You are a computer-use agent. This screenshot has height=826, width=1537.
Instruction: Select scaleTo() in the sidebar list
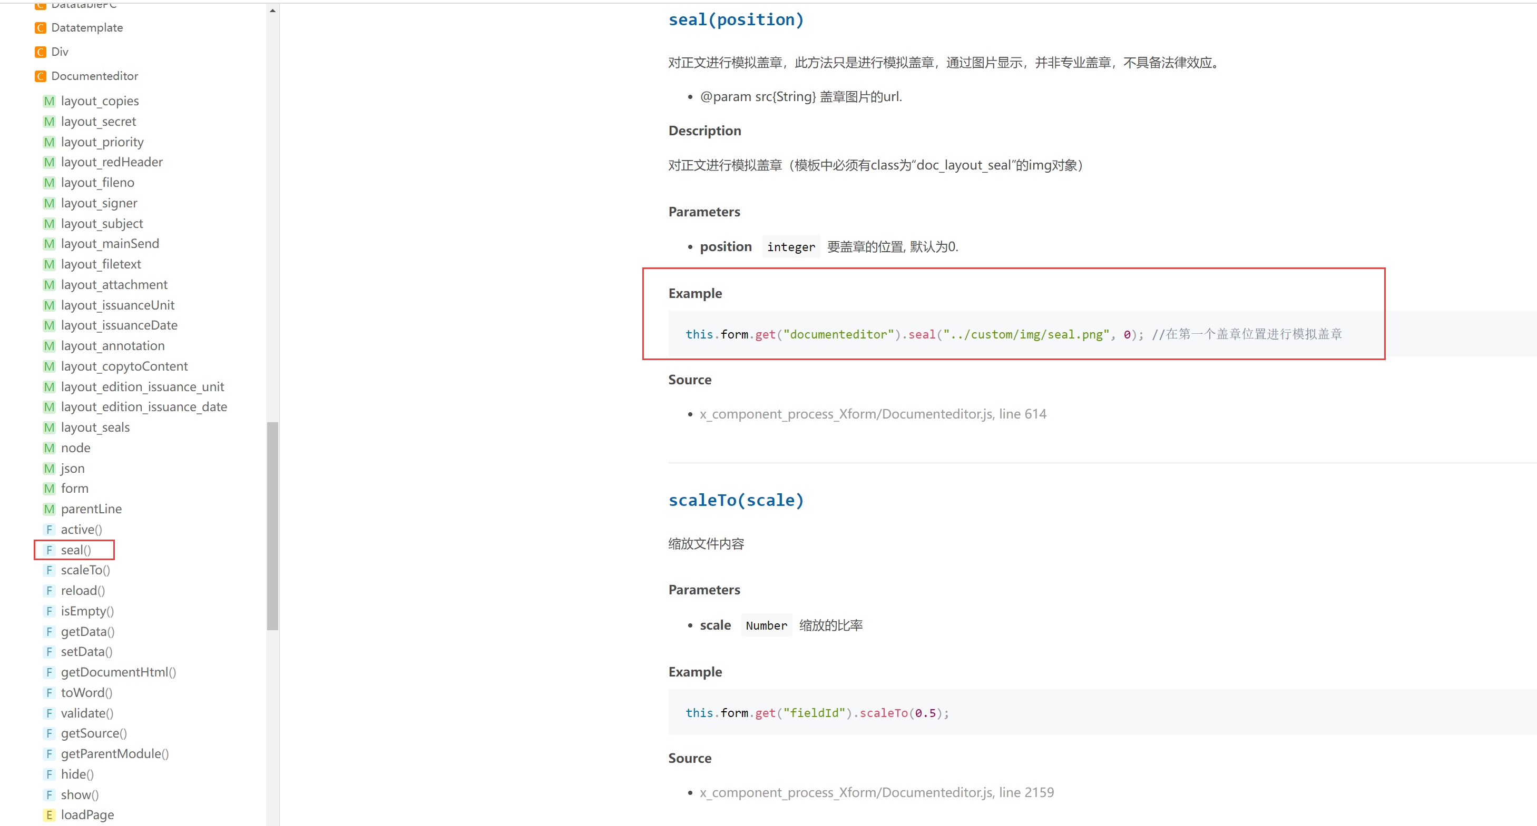85,570
